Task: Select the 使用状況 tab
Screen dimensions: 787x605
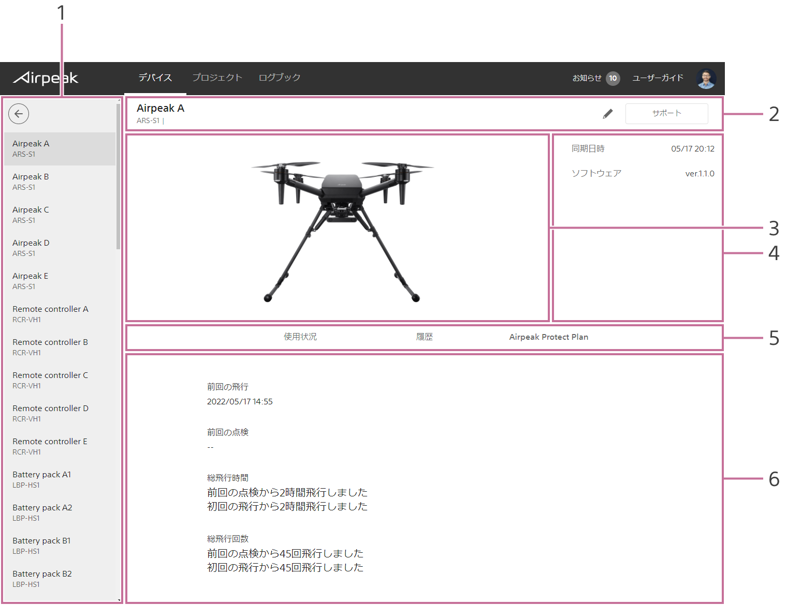Action: pos(300,337)
